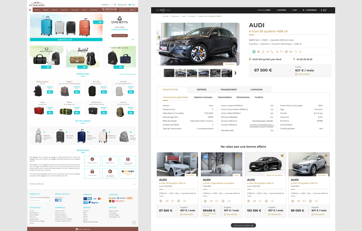The image size is (362, 231).
Task: Click the Twitter icon in the footer
Action: tap(60, 200)
